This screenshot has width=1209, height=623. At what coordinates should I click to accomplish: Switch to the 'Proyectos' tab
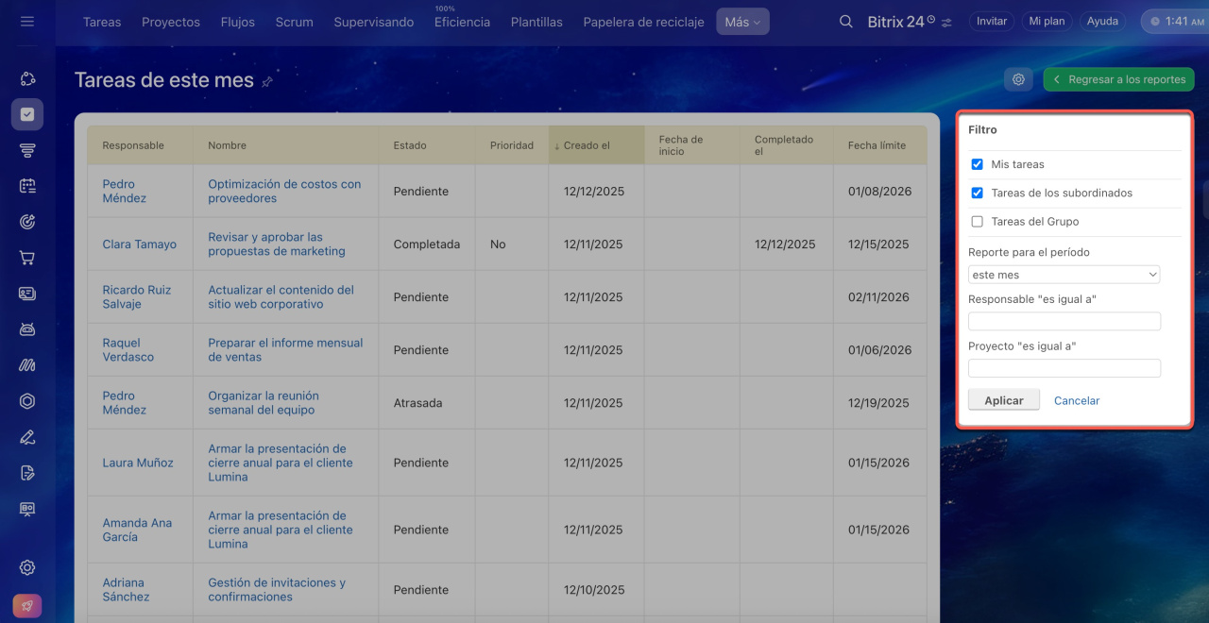coord(171,22)
